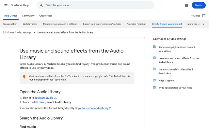Expand more help categories with right chevron

tap(204, 24)
